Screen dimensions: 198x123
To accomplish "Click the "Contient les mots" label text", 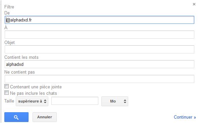I will (x=21, y=57).
